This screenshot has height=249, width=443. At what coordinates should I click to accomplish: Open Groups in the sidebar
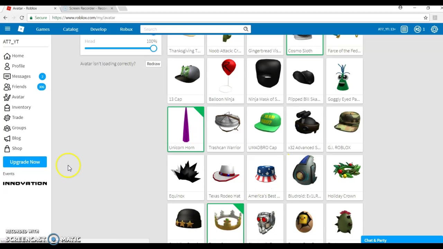point(15,128)
